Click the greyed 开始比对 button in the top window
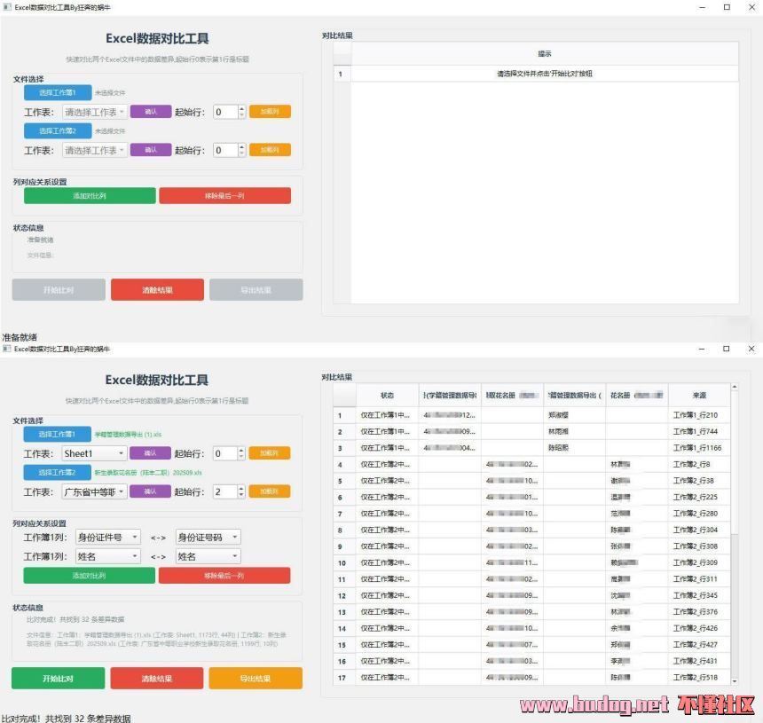This screenshot has width=763, height=723. 59,290
